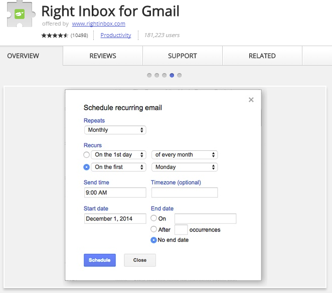This screenshot has width=332, height=293.
Task: Open the Productivity category link
Action: point(116,35)
